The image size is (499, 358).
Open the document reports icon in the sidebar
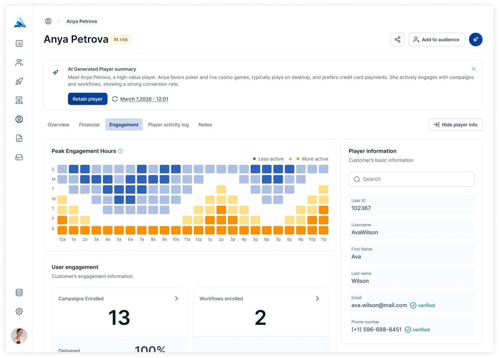[19, 138]
